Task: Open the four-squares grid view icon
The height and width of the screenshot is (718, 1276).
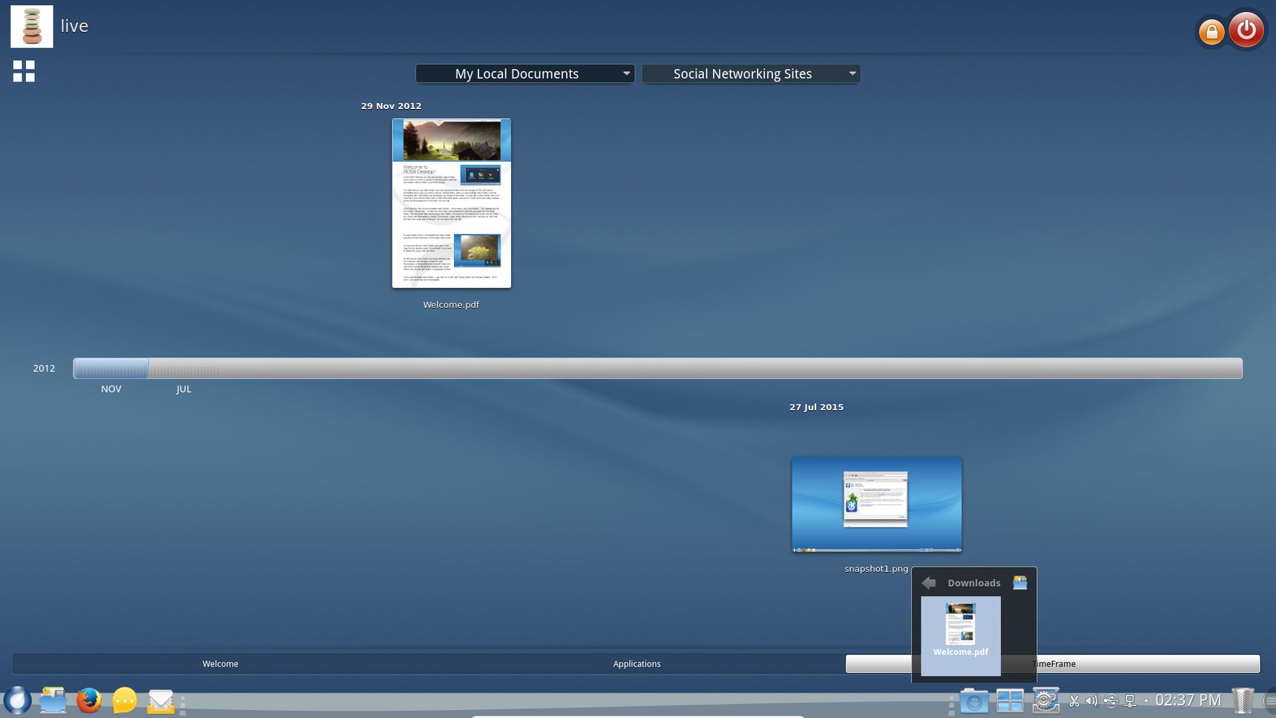Action: tap(24, 71)
